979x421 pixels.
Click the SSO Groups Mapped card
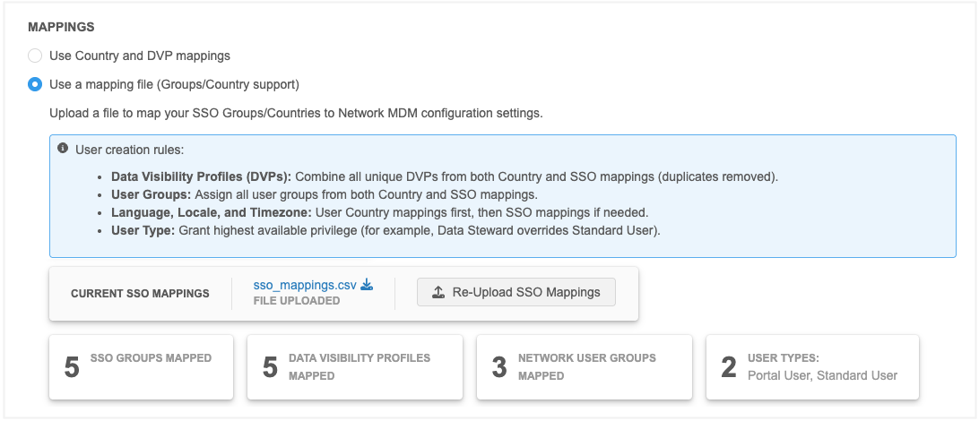pyautogui.click(x=141, y=366)
